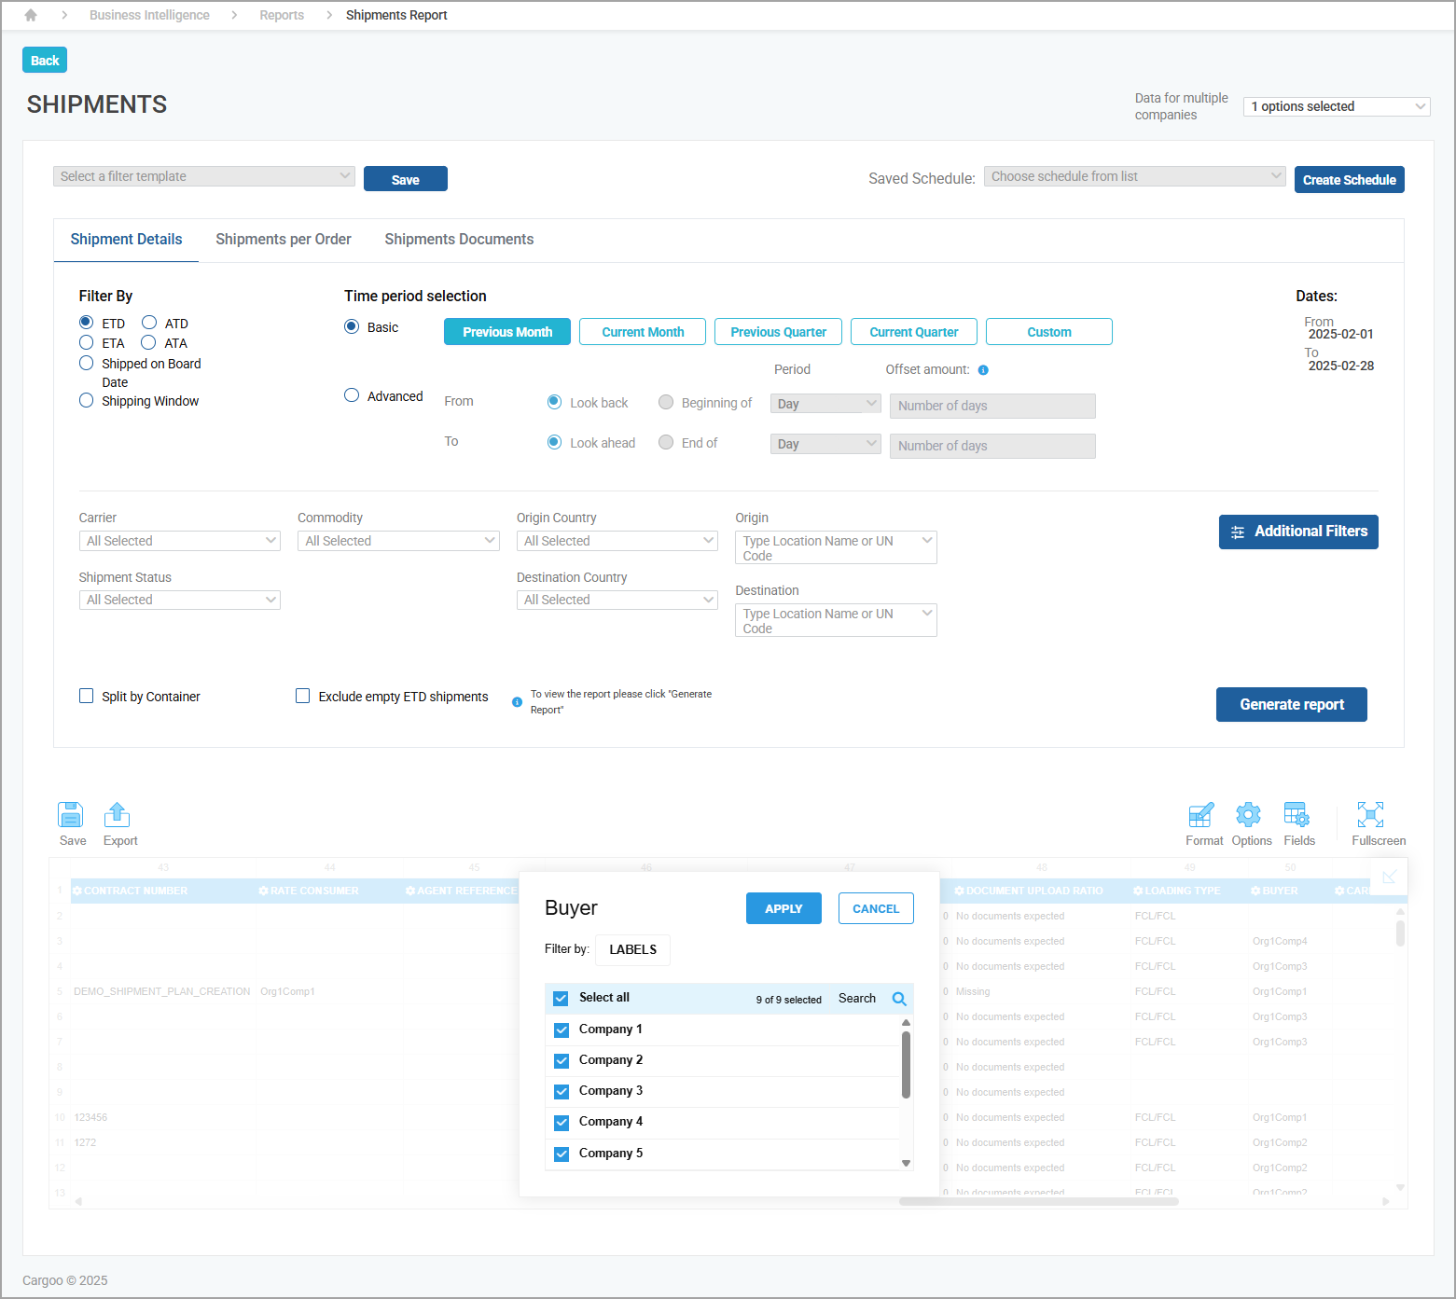Click the Save grid icon above table

(x=71, y=815)
